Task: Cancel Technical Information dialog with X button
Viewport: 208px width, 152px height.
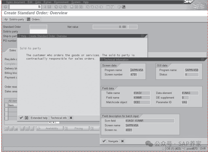Action: pos(123,141)
